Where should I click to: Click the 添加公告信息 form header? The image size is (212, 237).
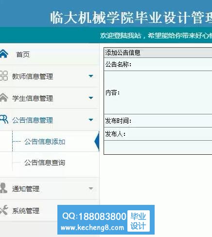click(x=158, y=53)
